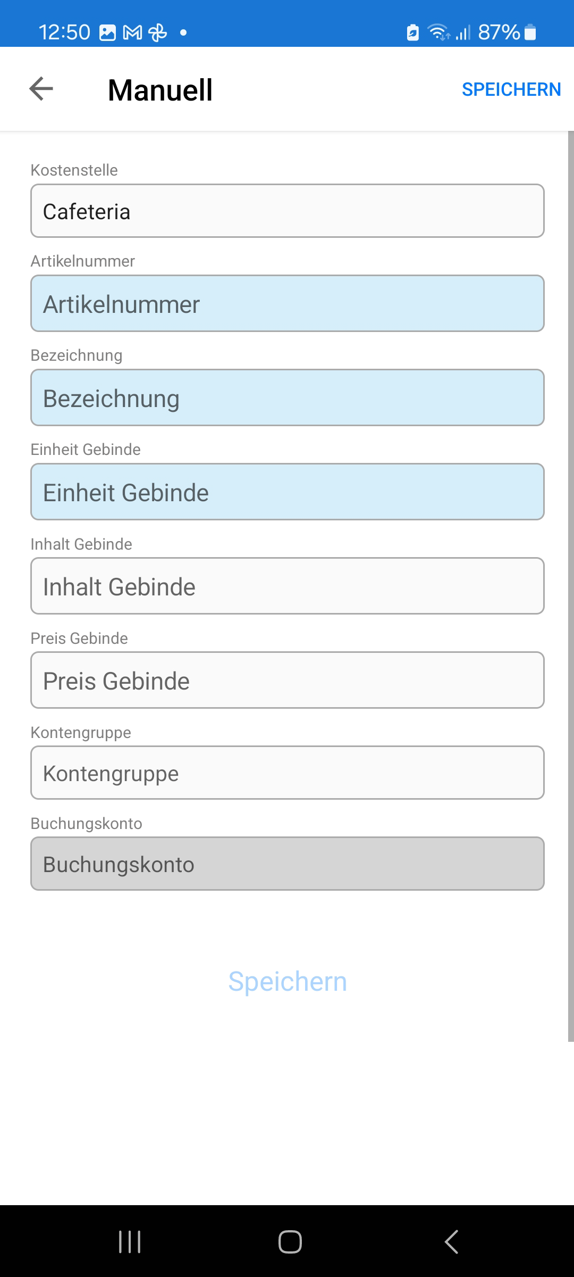Screen dimensions: 574x1277
Task: Tap the back arrow in header
Action: (x=41, y=89)
